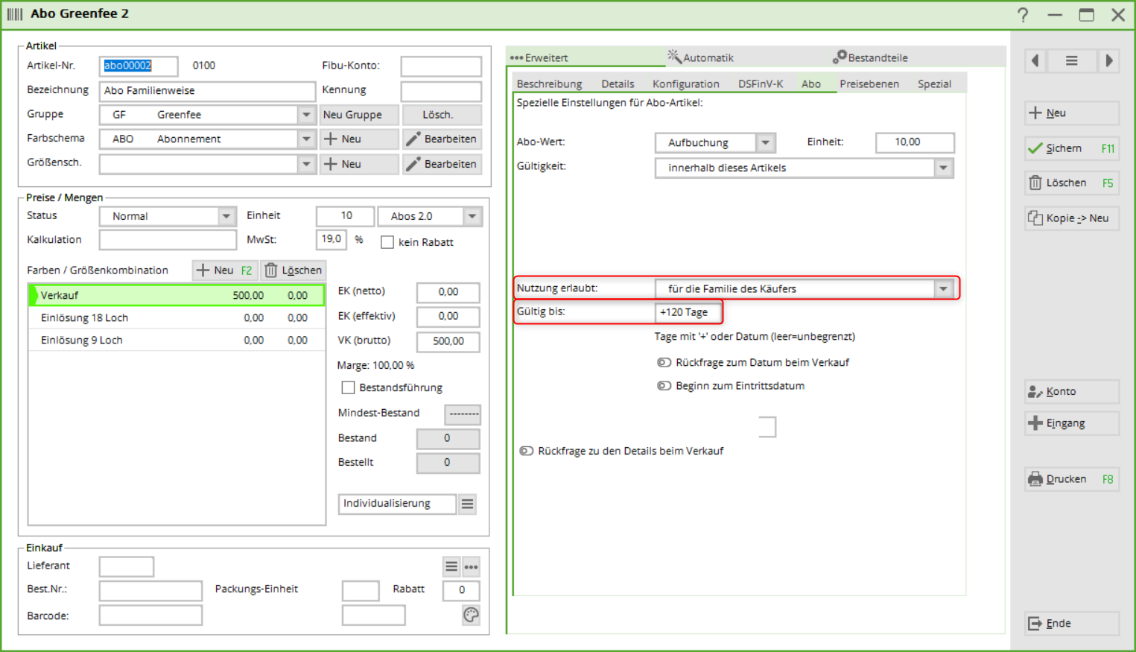The height and width of the screenshot is (652, 1136).
Task: Click the Gültig bis input field
Action: 688,312
